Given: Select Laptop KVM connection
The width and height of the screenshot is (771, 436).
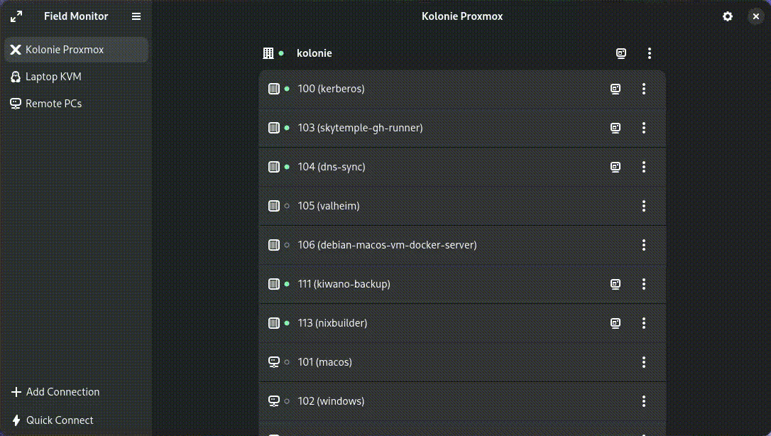Looking at the screenshot, I should coord(53,77).
